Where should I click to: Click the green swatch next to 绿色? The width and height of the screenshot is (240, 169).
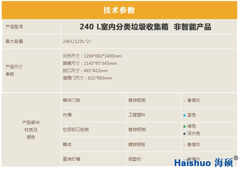tap(184, 126)
